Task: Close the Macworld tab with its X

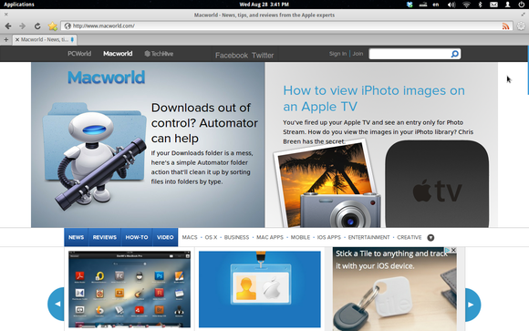Action: click(17, 39)
